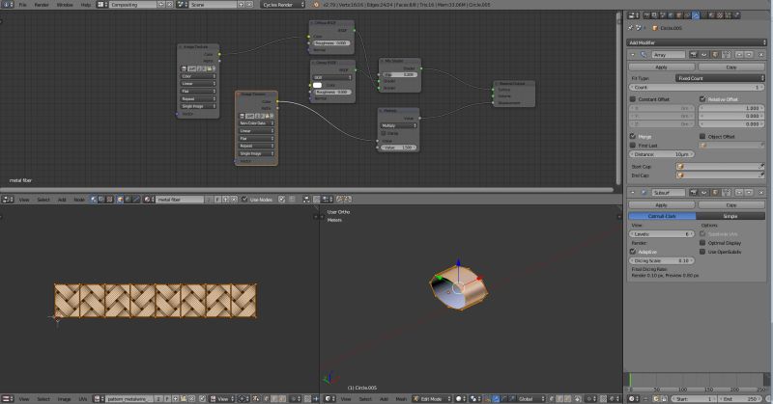Open the UVs menu in image editor header

[83, 398]
